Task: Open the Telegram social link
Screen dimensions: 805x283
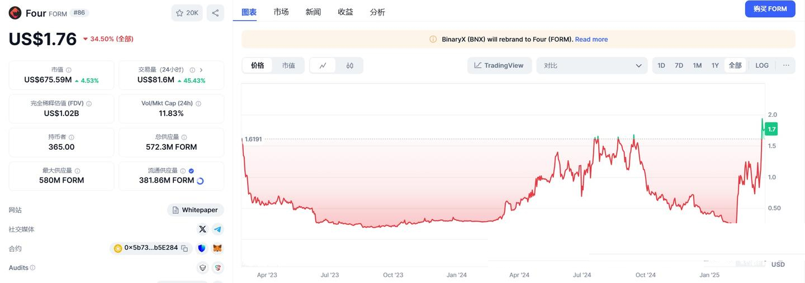Action: (217, 229)
